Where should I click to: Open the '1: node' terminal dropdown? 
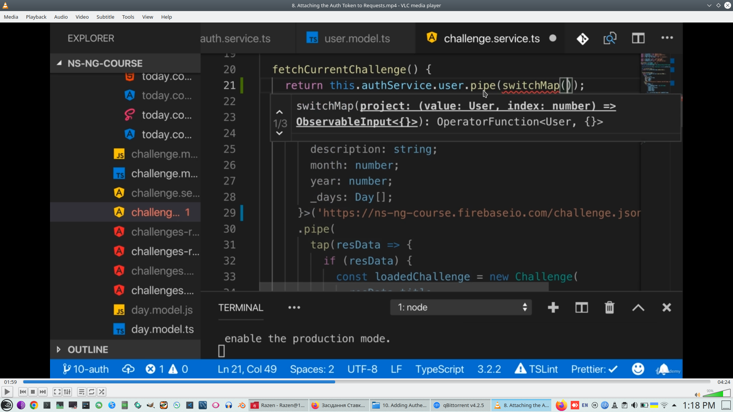pos(461,307)
